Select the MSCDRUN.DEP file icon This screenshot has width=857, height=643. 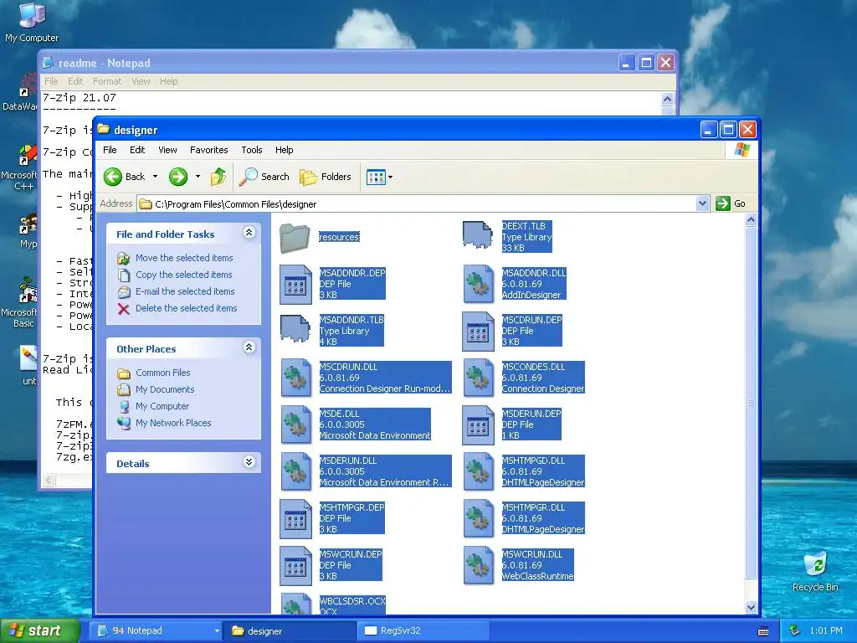[478, 332]
